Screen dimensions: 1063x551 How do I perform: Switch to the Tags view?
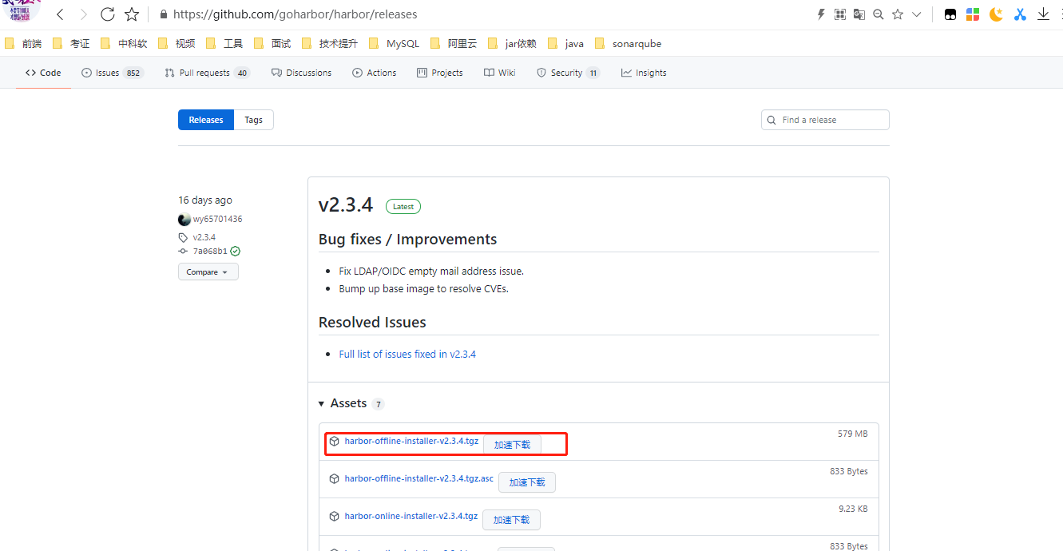(254, 120)
